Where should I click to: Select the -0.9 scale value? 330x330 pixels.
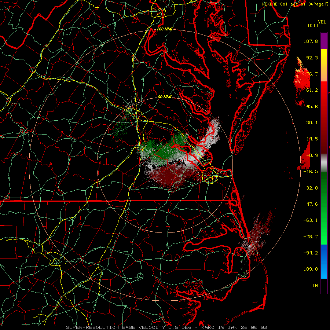(x=312, y=155)
